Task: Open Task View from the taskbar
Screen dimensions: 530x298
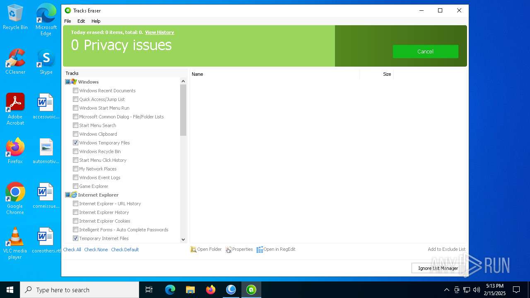Action: click(x=149, y=290)
